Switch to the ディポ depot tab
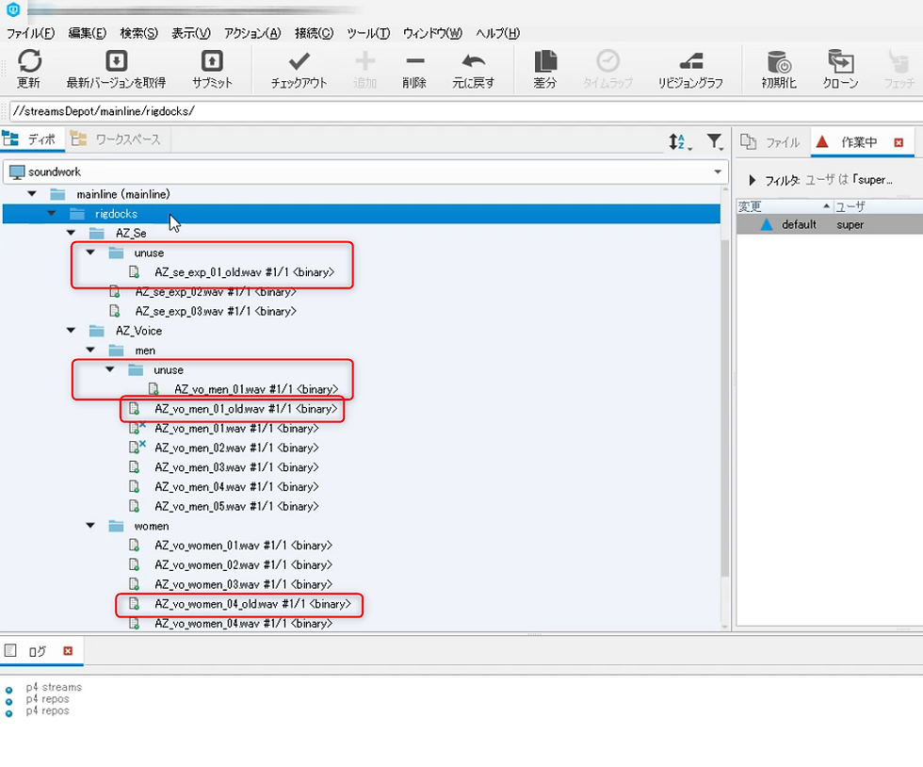The image size is (923, 767). [30, 139]
